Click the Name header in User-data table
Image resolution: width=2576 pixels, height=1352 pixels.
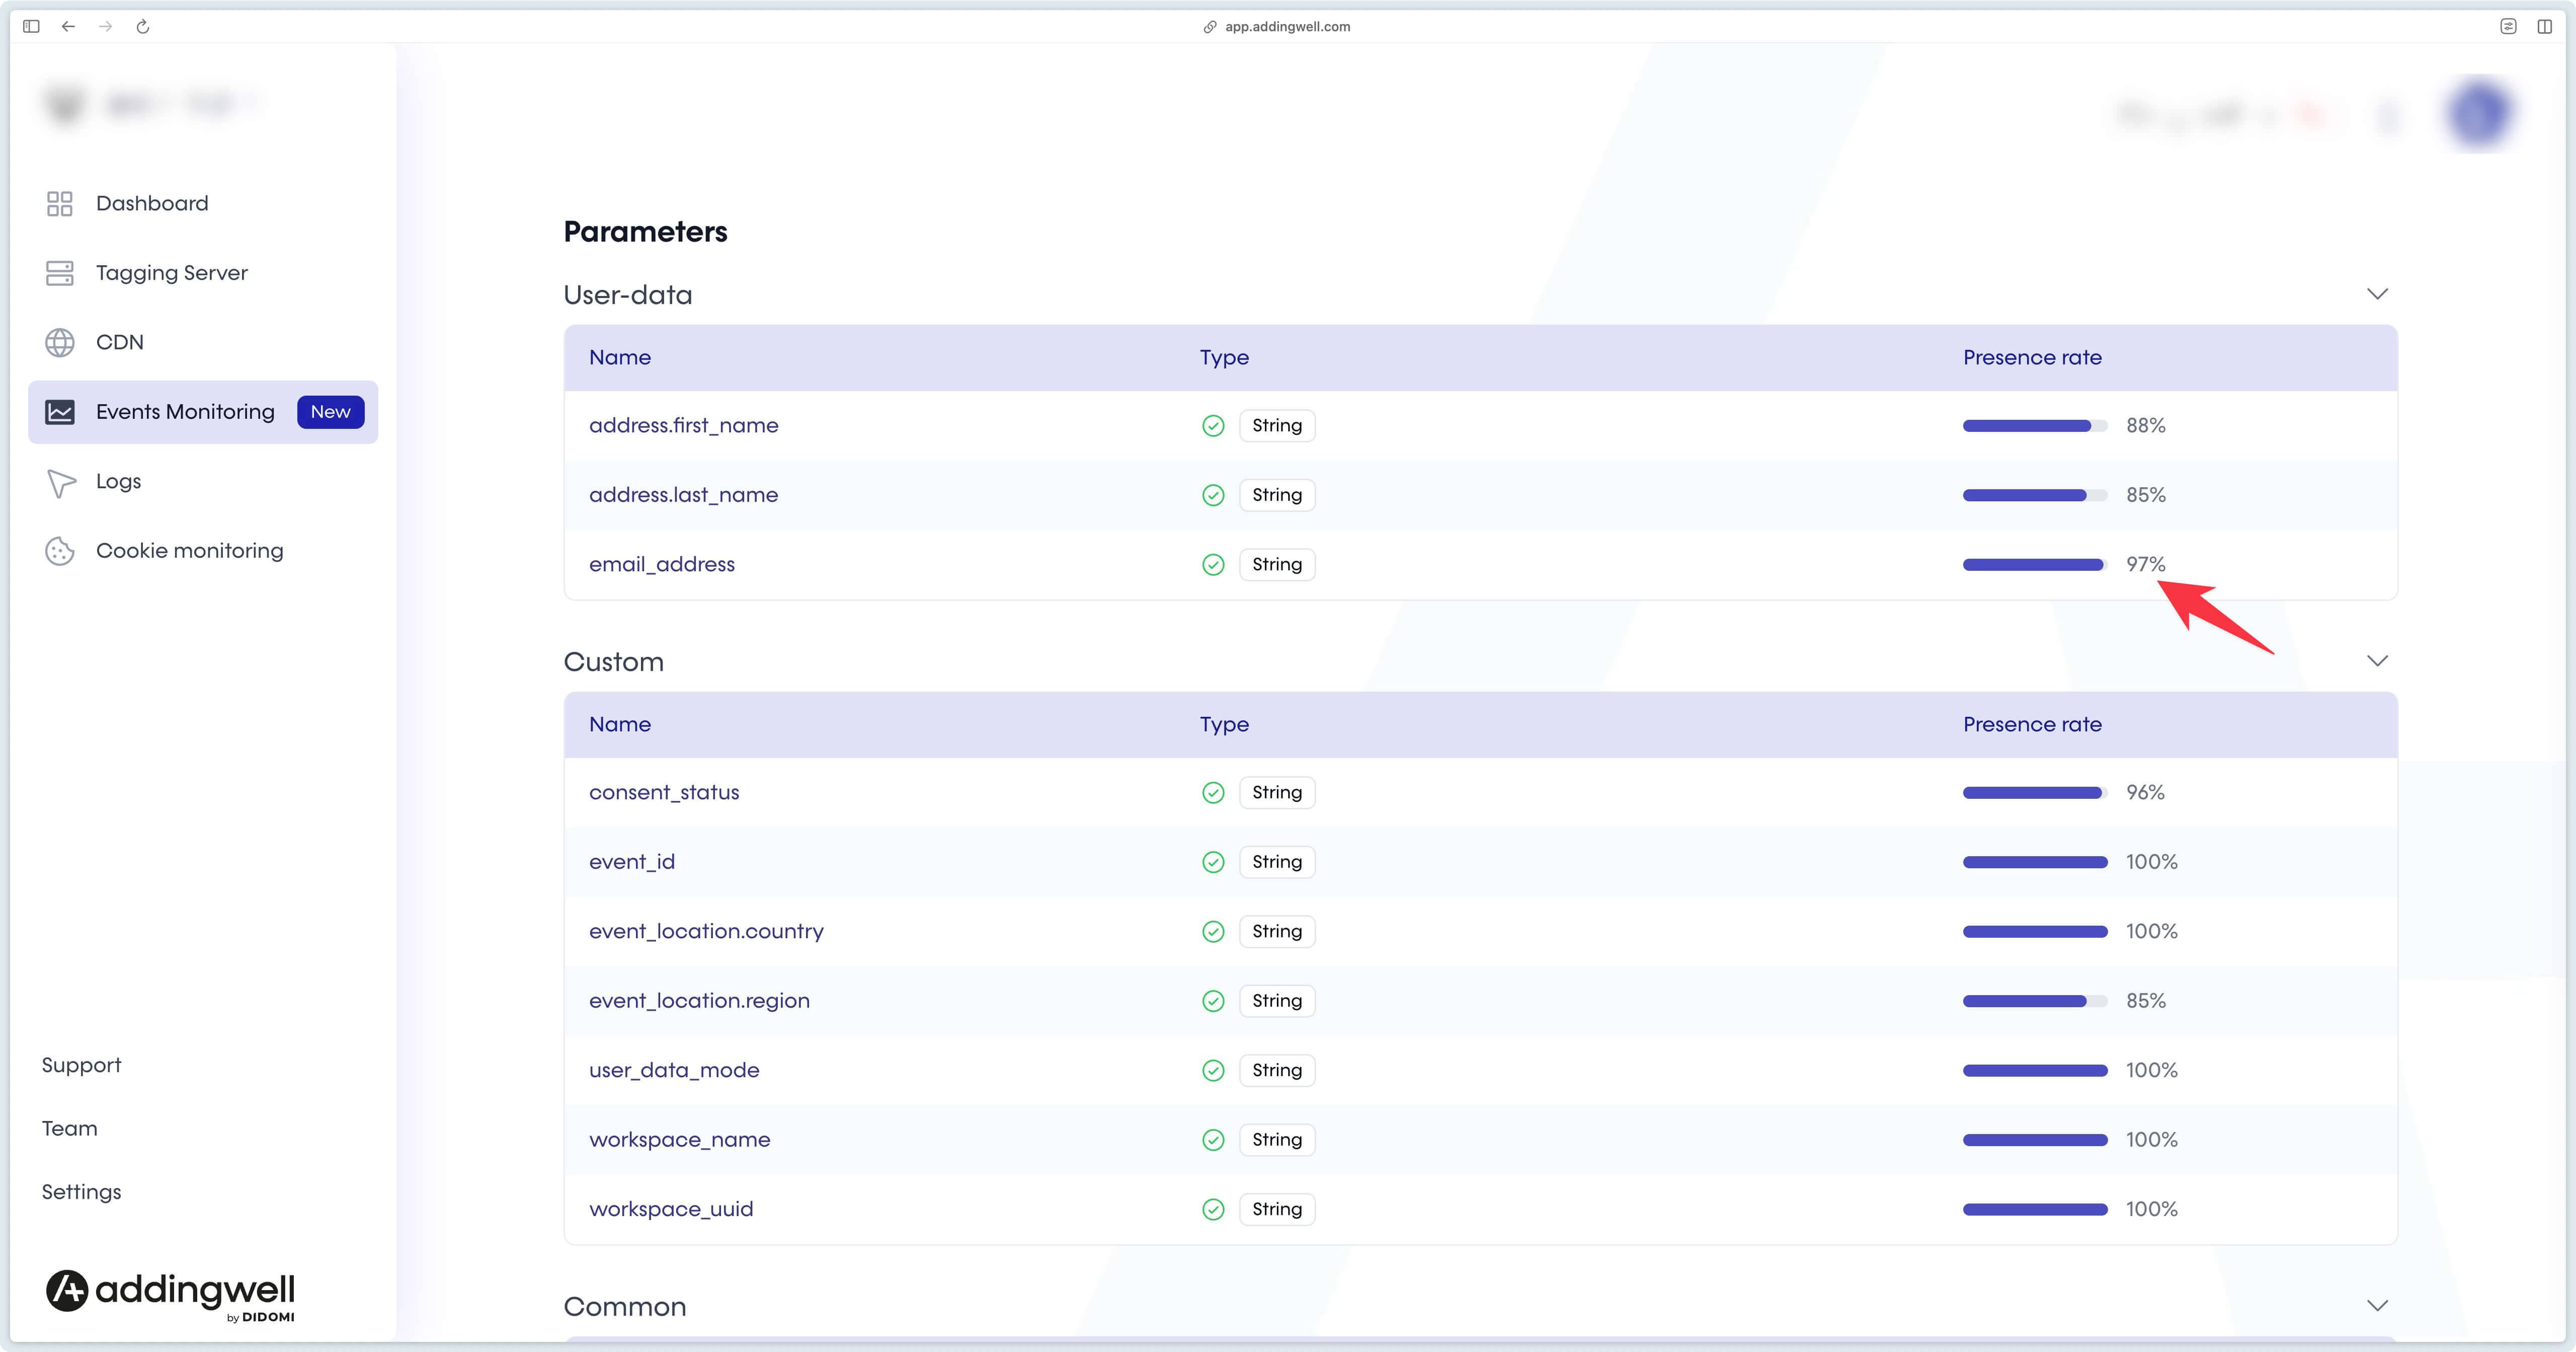pos(620,358)
